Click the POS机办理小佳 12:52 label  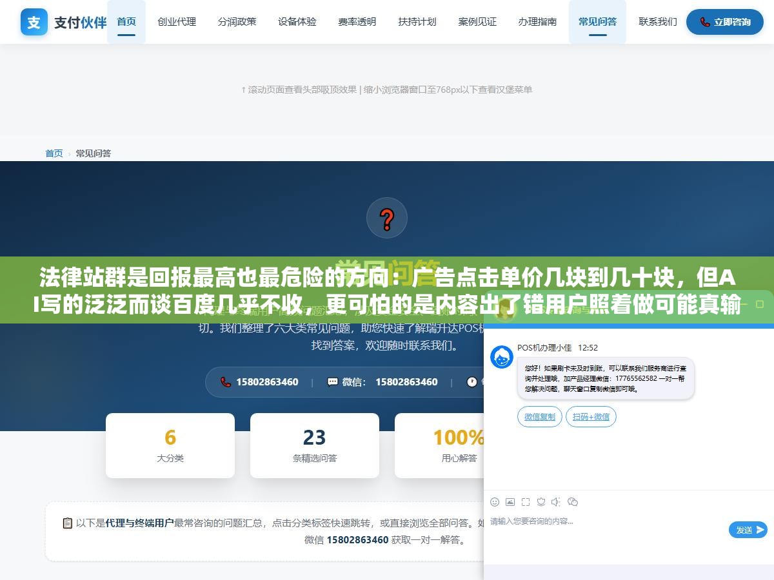click(x=557, y=347)
